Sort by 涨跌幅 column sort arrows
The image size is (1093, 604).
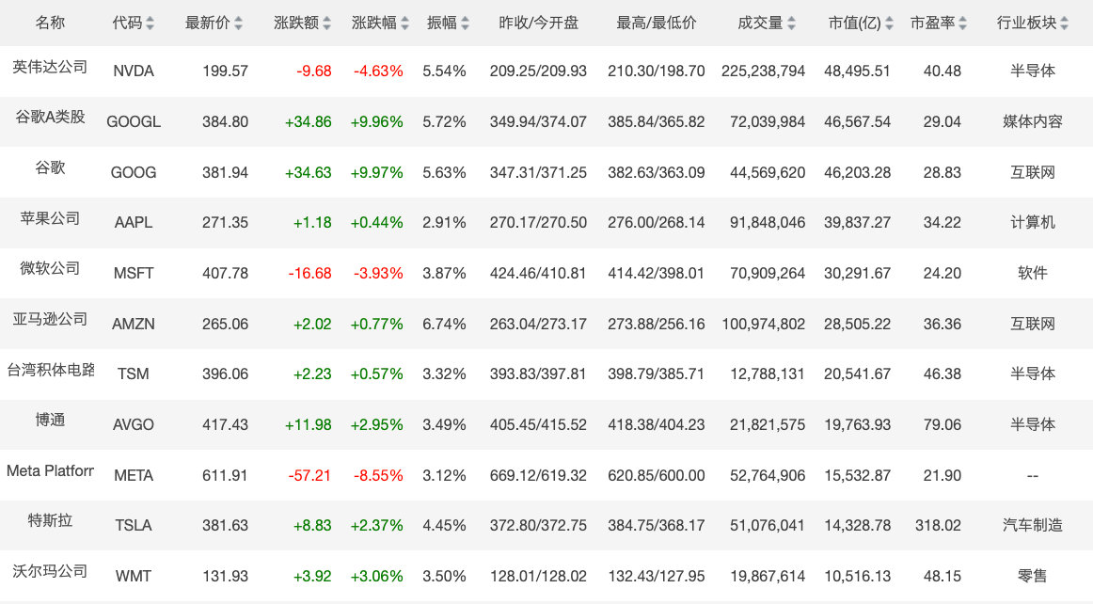pyautogui.click(x=405, y=23)
